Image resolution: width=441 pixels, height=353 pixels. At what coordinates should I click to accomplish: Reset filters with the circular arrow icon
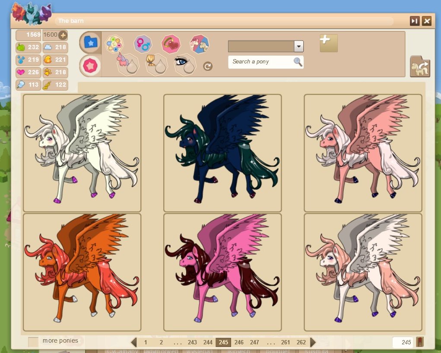[x=208, y=66]
